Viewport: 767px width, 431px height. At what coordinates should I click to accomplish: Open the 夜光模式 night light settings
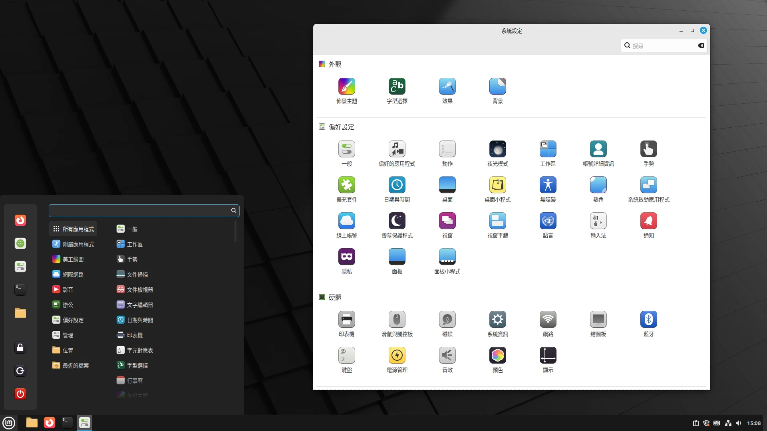tap(497, 153)
